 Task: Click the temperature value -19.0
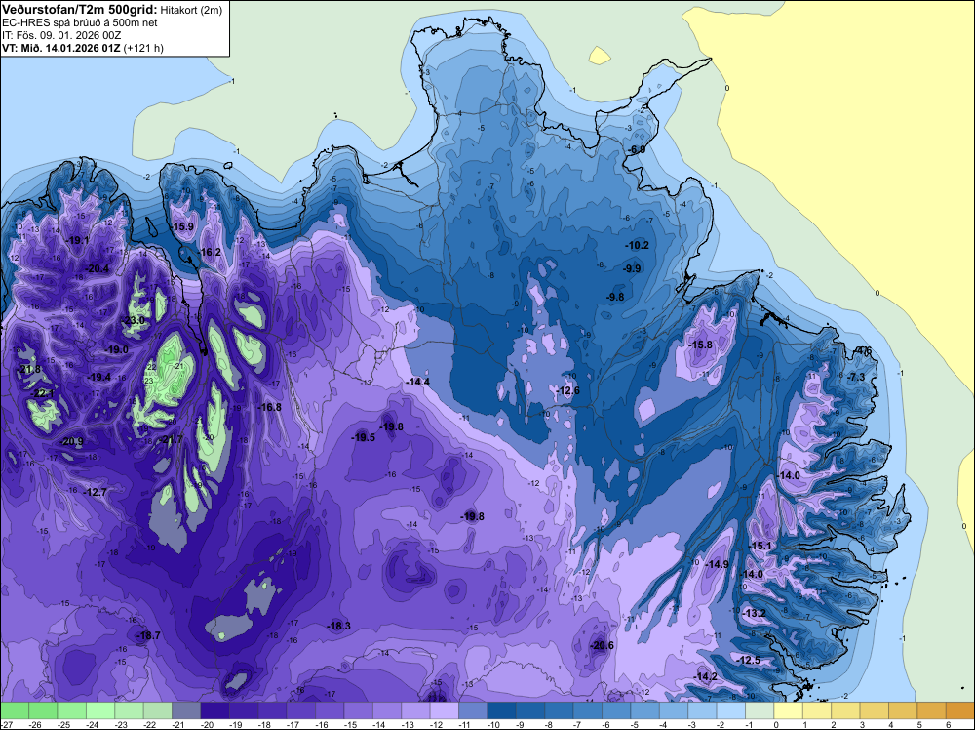(118, 349)
